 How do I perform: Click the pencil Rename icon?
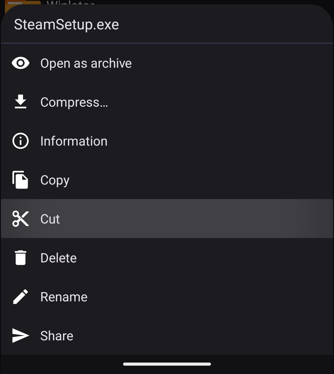20,297
